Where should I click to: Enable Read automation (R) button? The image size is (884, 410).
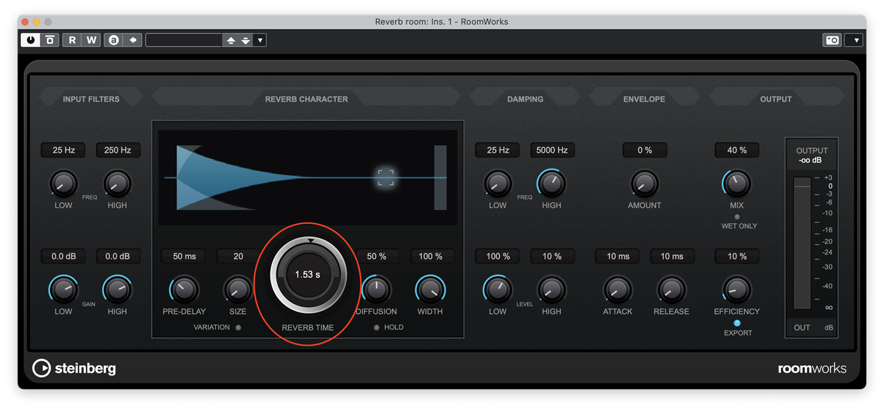[x=72, y=40]
